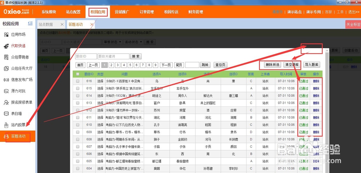361x173 pixels.
Task: Open the 校园应用 menu
Action: point(98,12)
